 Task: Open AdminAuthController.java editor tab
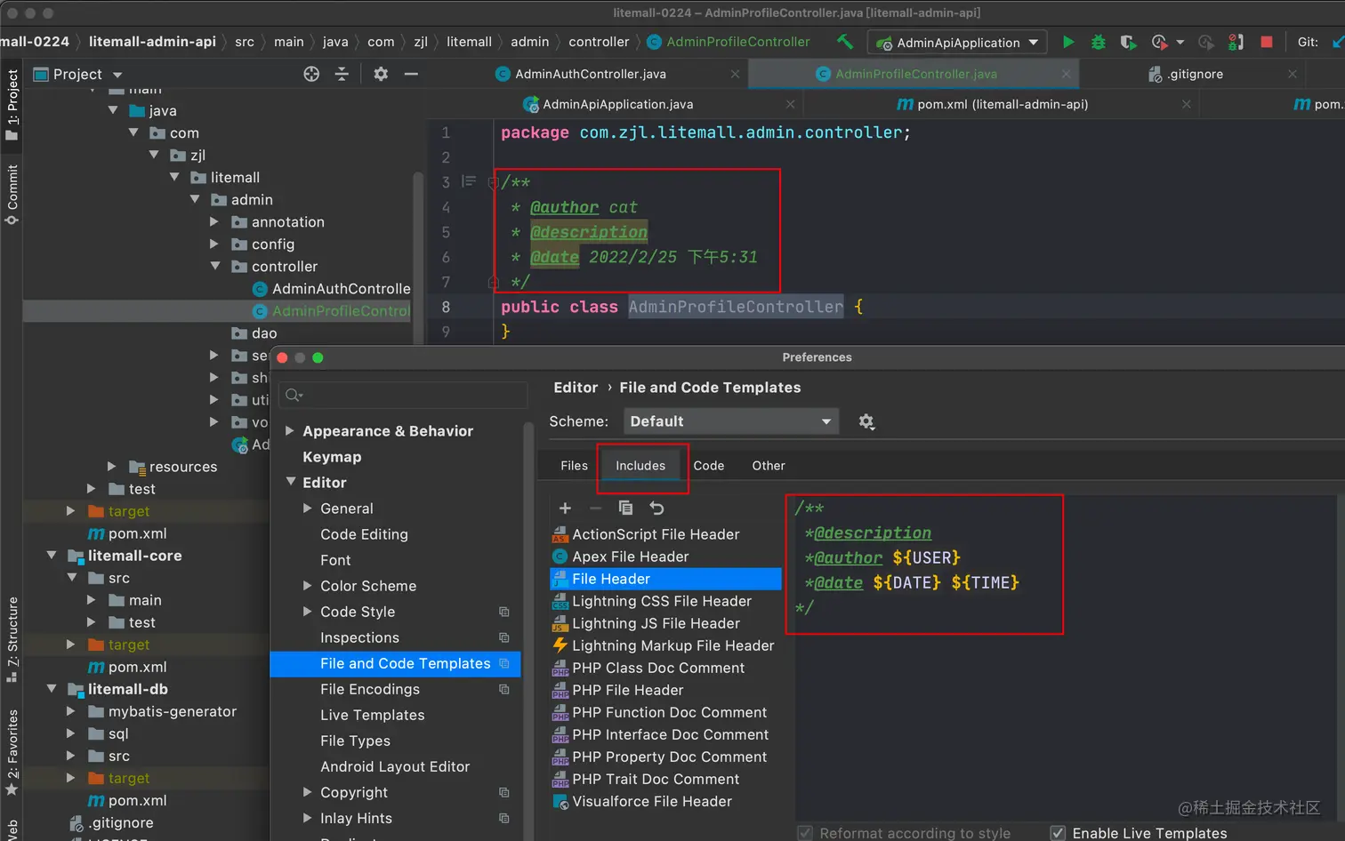coord(591,74)
